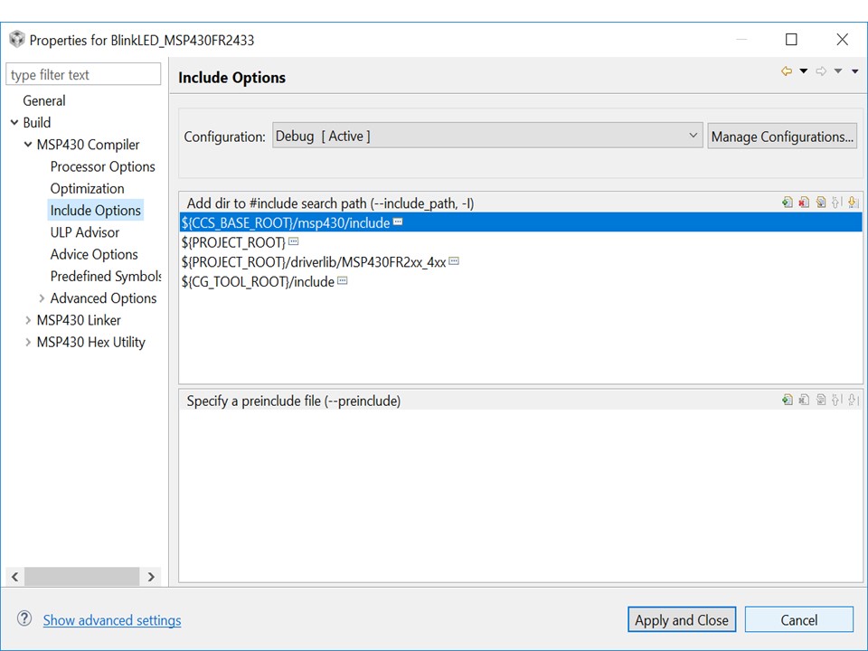The width and height of the screenshot is (868, 651).
Task: Click the Manage Configurations button
Action: pyautogui.click(x=782, y=137)
